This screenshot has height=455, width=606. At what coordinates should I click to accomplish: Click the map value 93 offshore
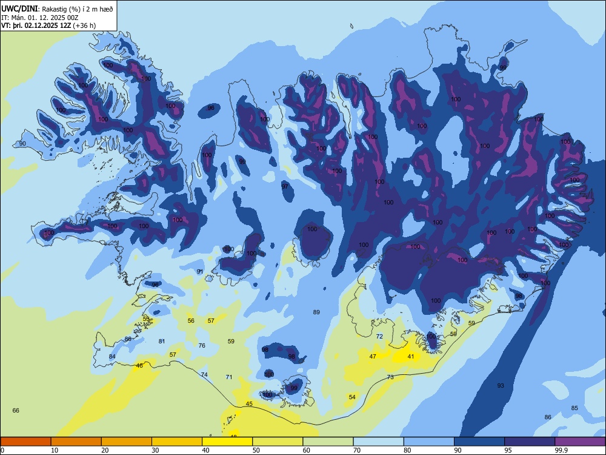[x=501, y=386]
